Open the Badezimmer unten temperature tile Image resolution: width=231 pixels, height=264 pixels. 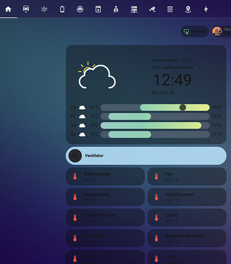[187, 238]
